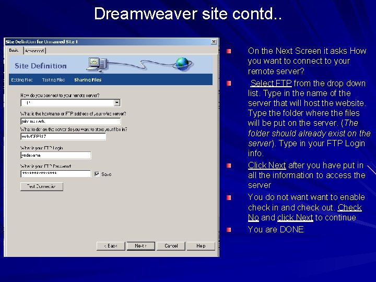Screen dimensions: 376x282
Task: Click the "What is your FTP Password" label
Action: (x=46, y=166)
